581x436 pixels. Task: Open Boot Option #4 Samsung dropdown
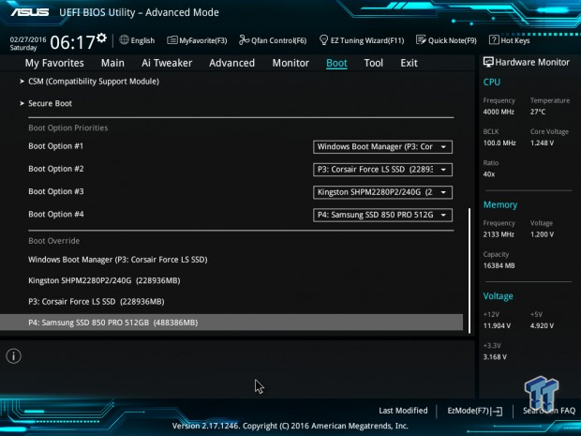click(x=382, y=215)
